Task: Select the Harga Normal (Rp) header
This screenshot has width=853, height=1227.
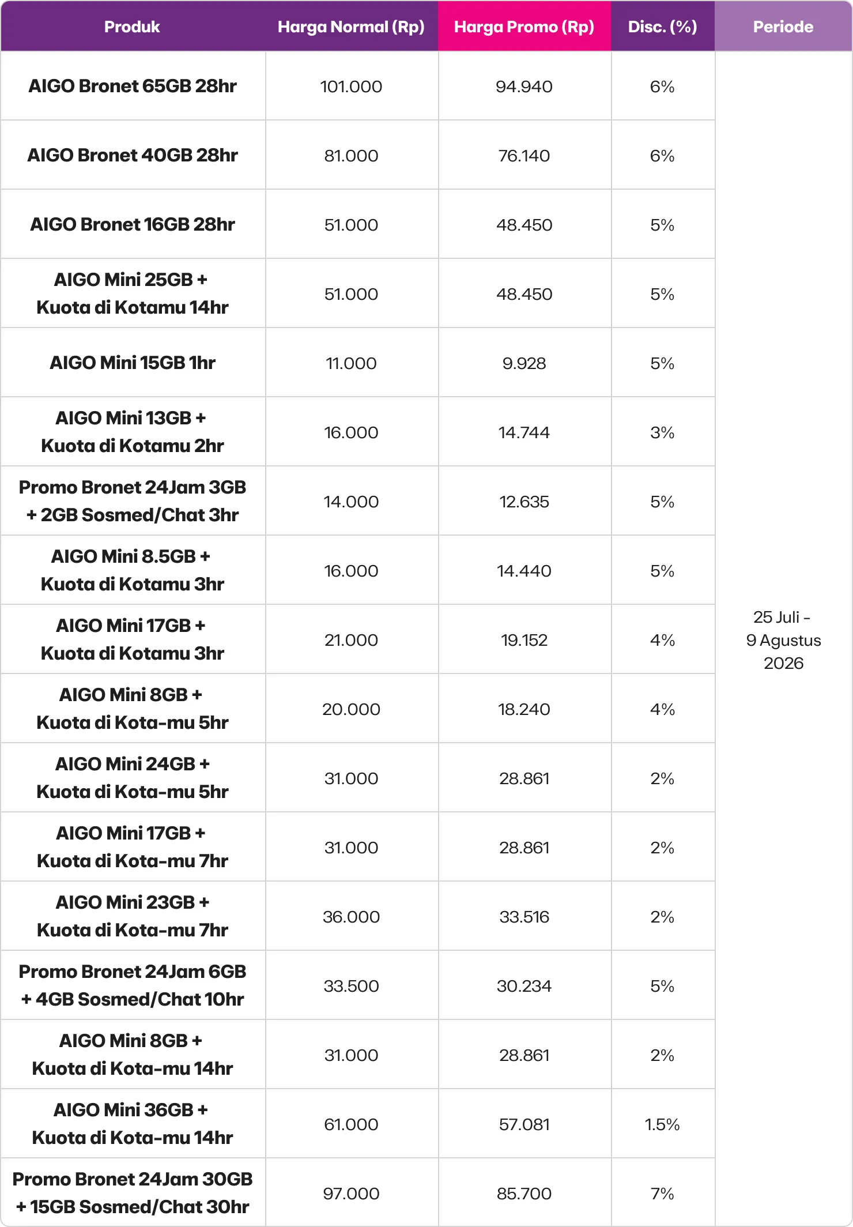Action: point(351,27)
